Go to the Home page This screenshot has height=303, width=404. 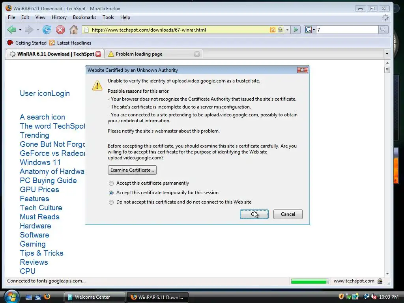pyautogui.click(x=74, y=30)
